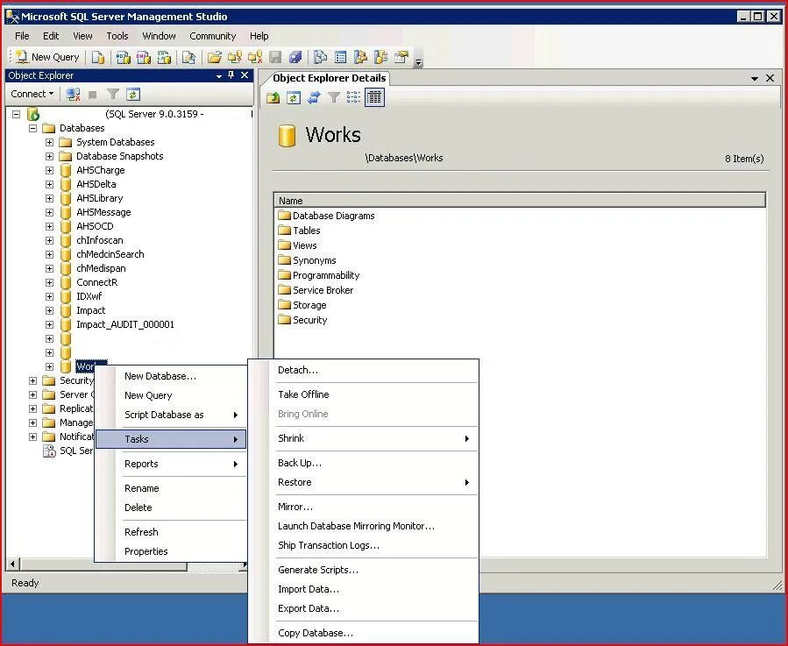Click the Name column header
788x646 pixels.
[x=520, y=201]
